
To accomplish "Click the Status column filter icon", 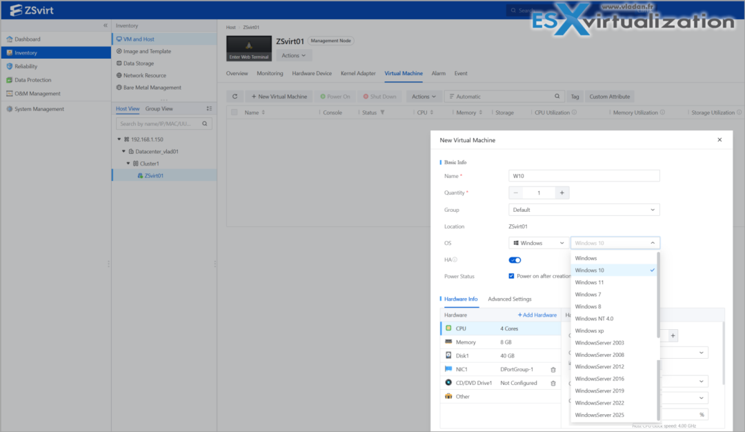I will pyautogui.click(x=382, y=112).
